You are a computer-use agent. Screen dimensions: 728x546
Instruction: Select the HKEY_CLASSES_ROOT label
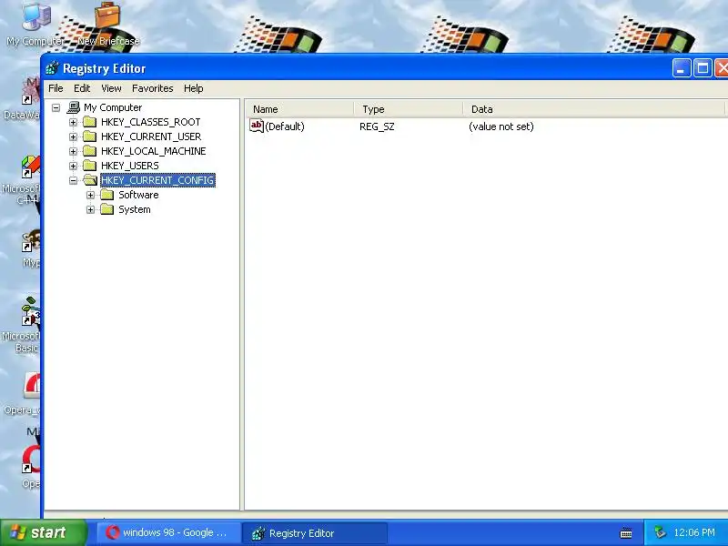click(150, 122)
